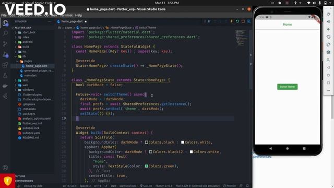Open the Accounts icon in activity bar
Screen dimensions: 334x188
tap(5, 168)
